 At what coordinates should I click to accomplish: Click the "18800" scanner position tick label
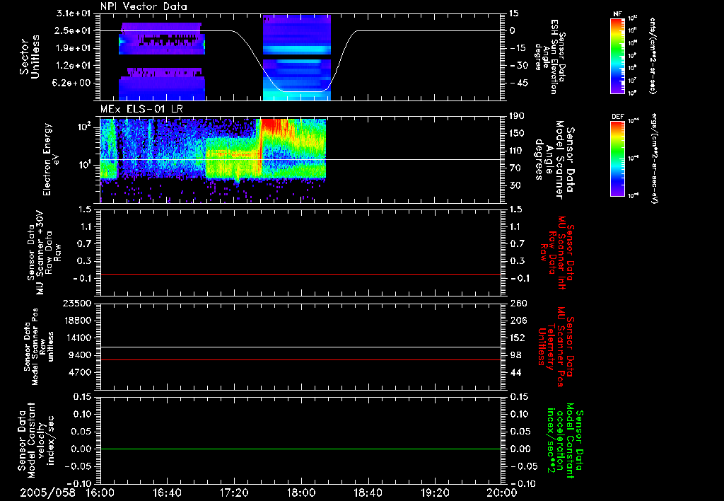pyautogui.click(x=77, y=321)
